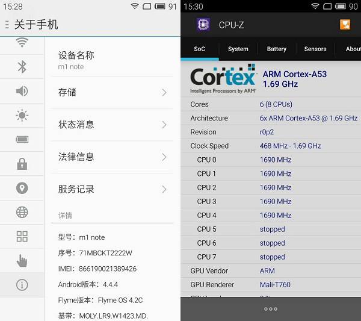Tap Cores 6 (8 CPUs) row
The image size is (361, 321).
tap(271, 104)
